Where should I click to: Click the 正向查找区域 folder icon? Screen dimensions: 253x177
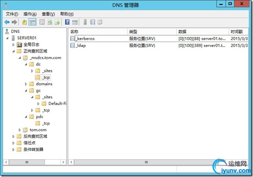19,51
